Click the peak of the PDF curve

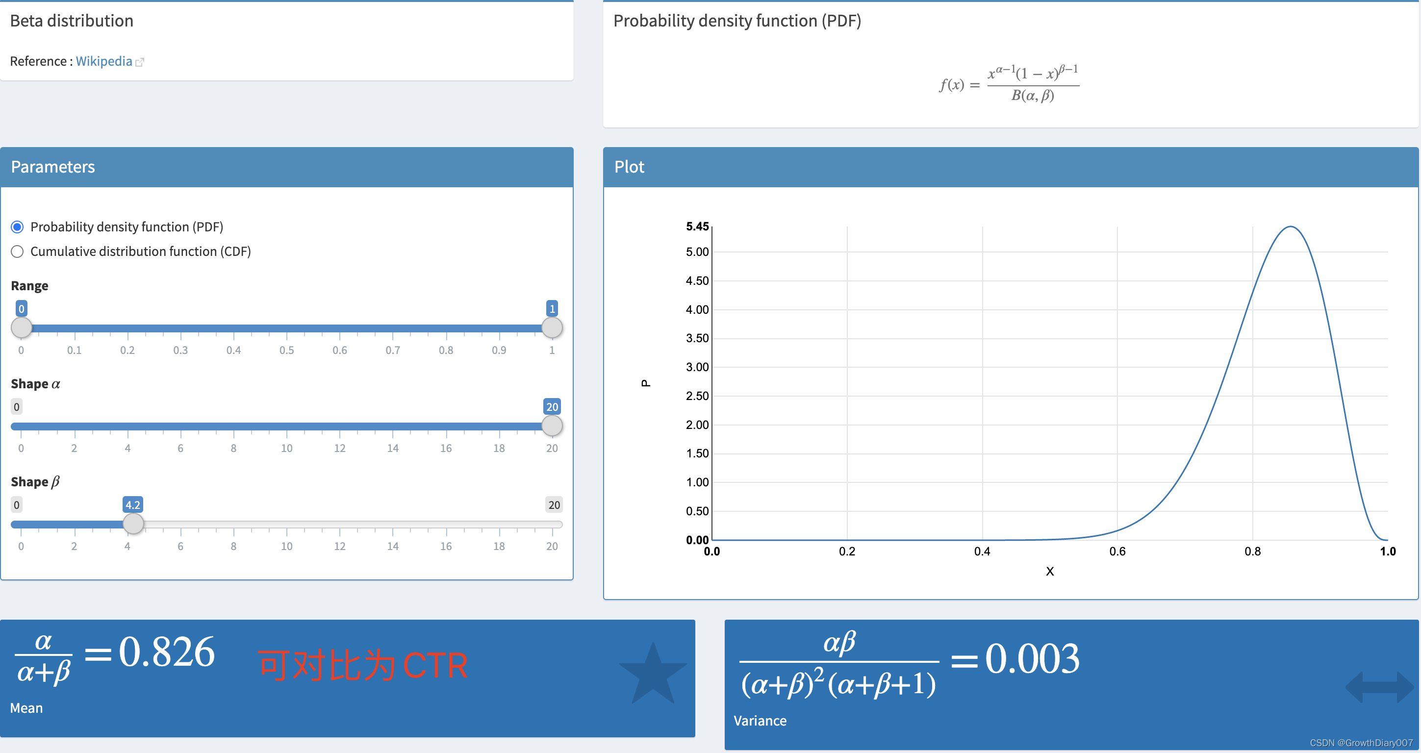[1291, 226]
